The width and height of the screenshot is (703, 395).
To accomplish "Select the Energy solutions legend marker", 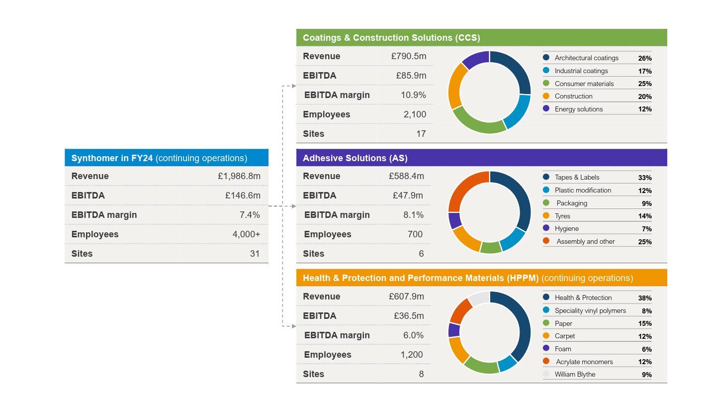I will 546,109.
